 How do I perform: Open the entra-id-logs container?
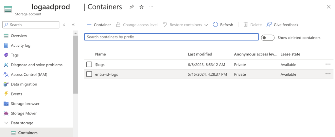(x=106, y=74)
